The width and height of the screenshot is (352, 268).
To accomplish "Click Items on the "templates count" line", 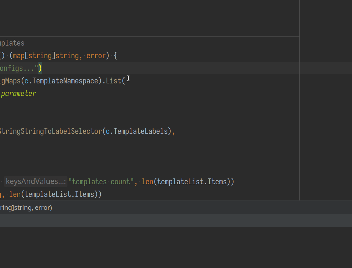I will tap(217, 182).
